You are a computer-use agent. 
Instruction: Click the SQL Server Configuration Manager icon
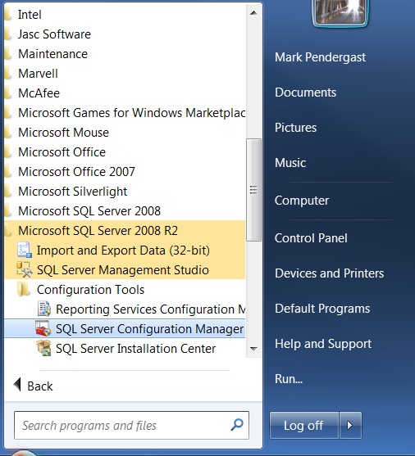(x=43, y=328)
